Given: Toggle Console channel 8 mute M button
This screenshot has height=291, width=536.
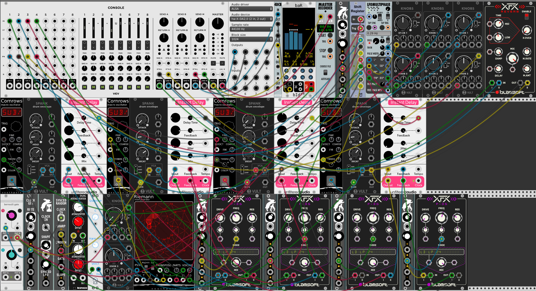Looking at the screenshot, I should (147, 87).
